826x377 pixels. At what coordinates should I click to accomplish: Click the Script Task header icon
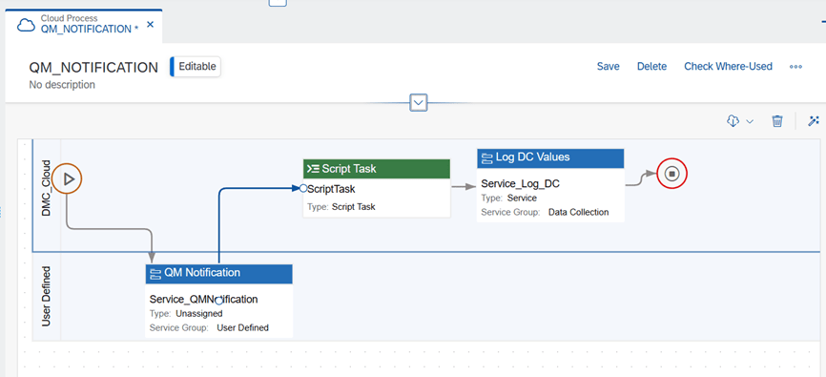(313, 169)
